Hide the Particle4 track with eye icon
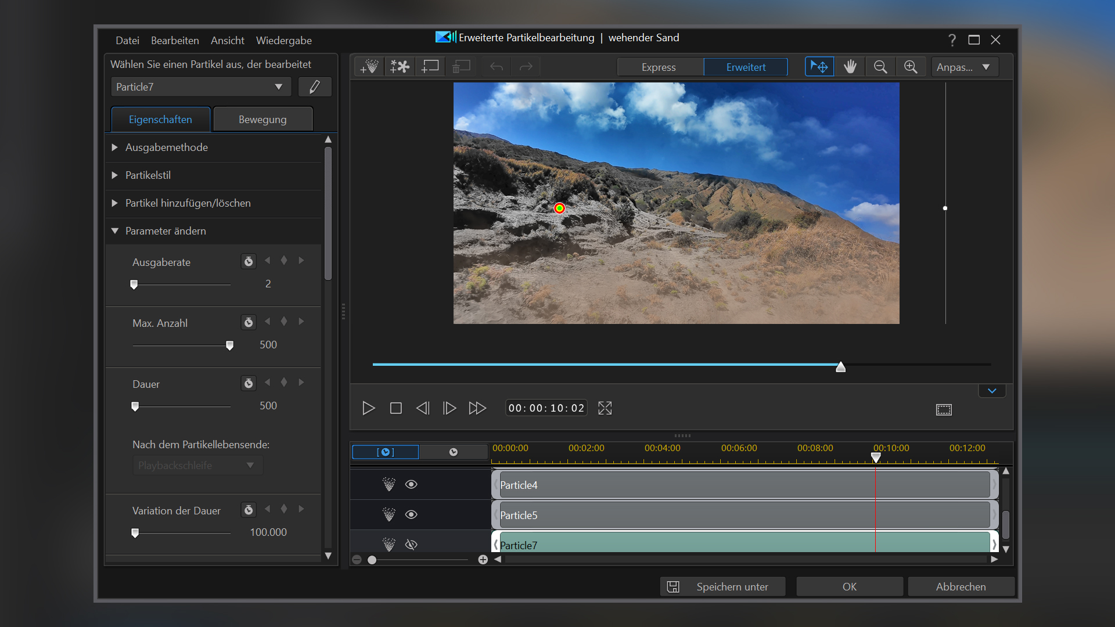The width and height of the screenshot is (1115, 627). click(x=411, y=484)
